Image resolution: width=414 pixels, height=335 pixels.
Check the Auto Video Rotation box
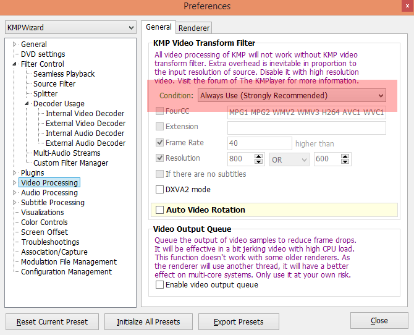[160, 210]
